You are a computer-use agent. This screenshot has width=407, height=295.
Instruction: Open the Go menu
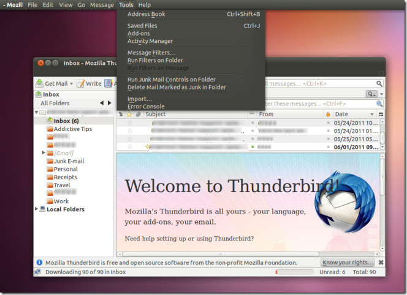pos(82,5)
